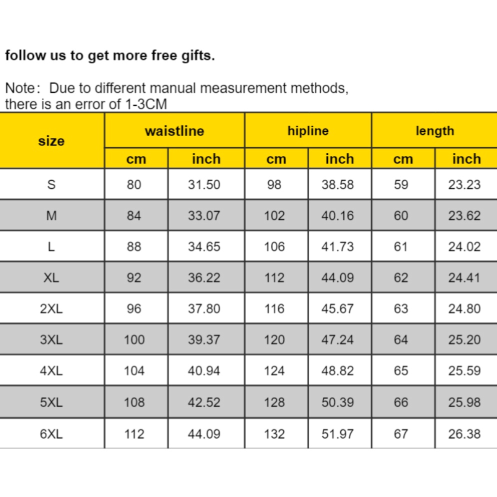Click the 'hipline' header cell
The height and width of the screenshot is (497, 497).
308,130
